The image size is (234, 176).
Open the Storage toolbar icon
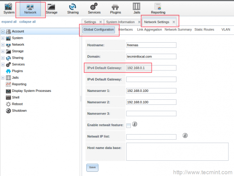[52, 7]
